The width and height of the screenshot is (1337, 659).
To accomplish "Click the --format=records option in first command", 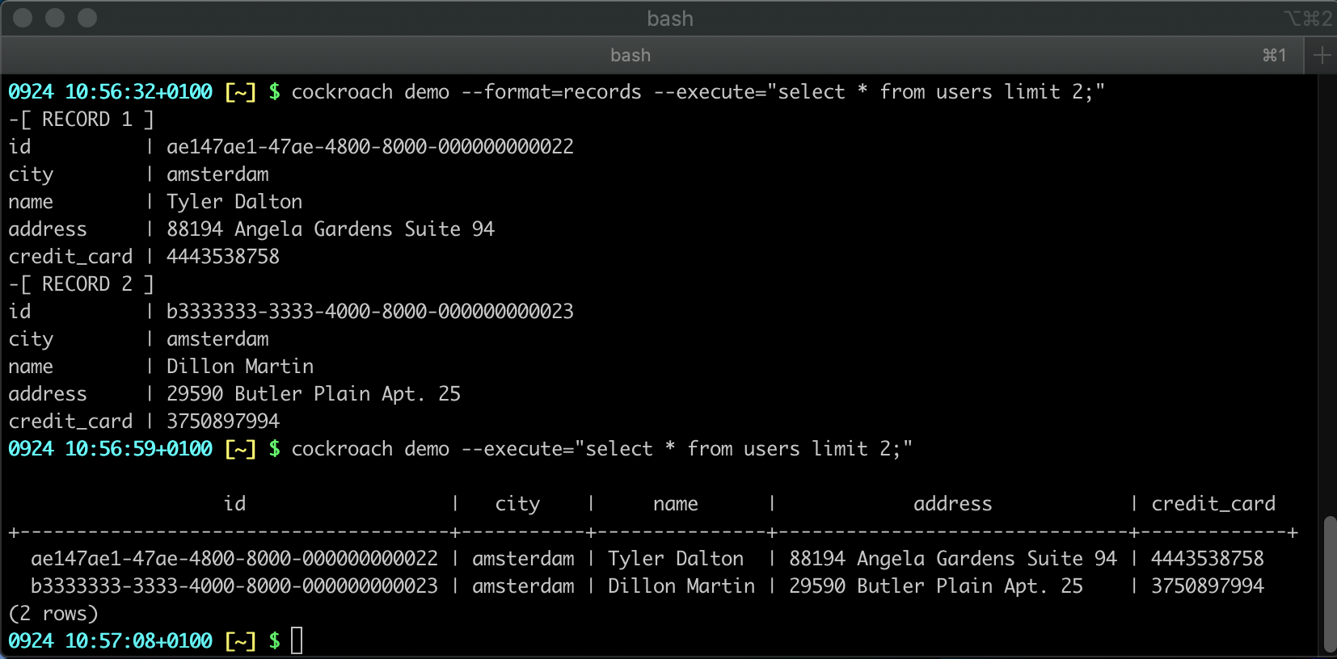I will [x=551, y=92].
